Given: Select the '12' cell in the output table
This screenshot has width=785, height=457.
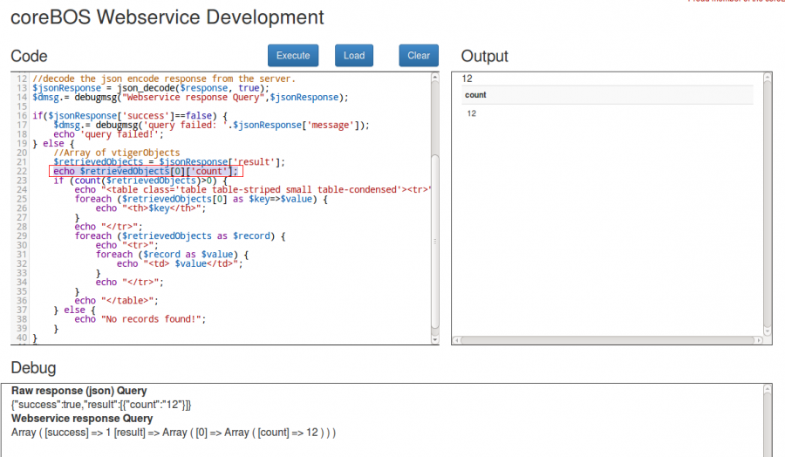Looking at the screenshot, I should pos(472,114).
